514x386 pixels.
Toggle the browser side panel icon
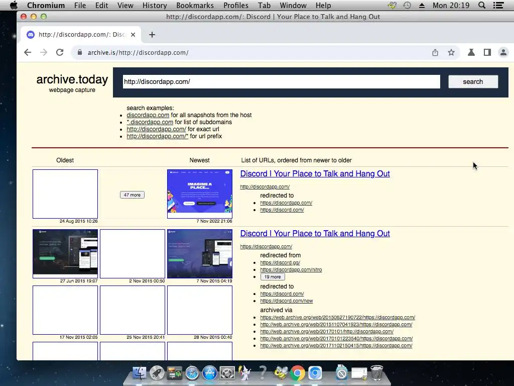(x=487, y=52)
